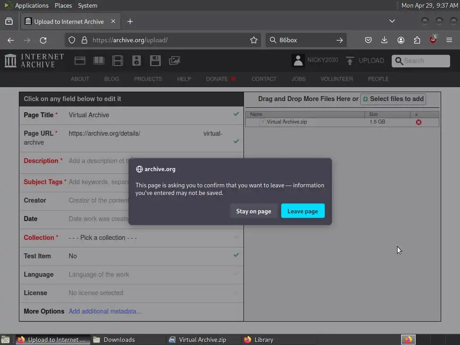460x345 pixels.
Task: Remove Virtual Archive.zip with red X
Action: 418,122
